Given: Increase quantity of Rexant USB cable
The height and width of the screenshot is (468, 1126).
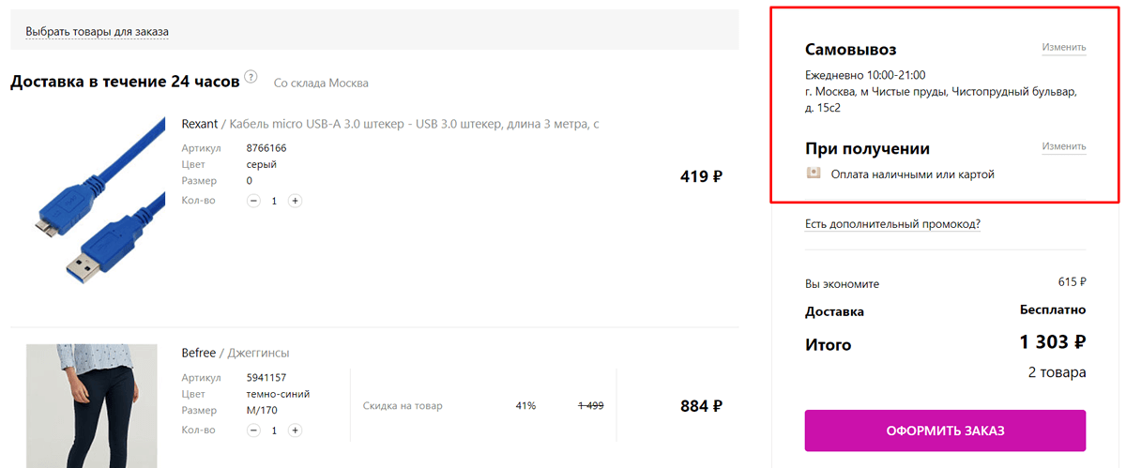Looking at the screenshot, I should pos(295,201).
